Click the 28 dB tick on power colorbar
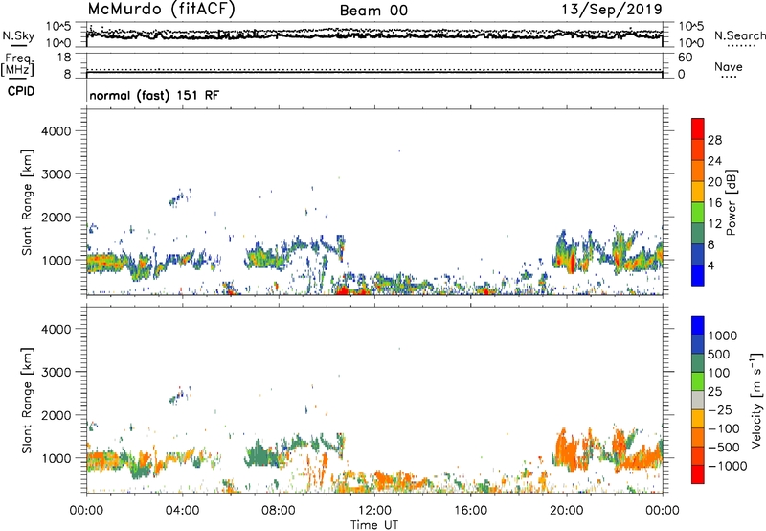766x531 pixels. pyautogui.click(x=714, y=140)
